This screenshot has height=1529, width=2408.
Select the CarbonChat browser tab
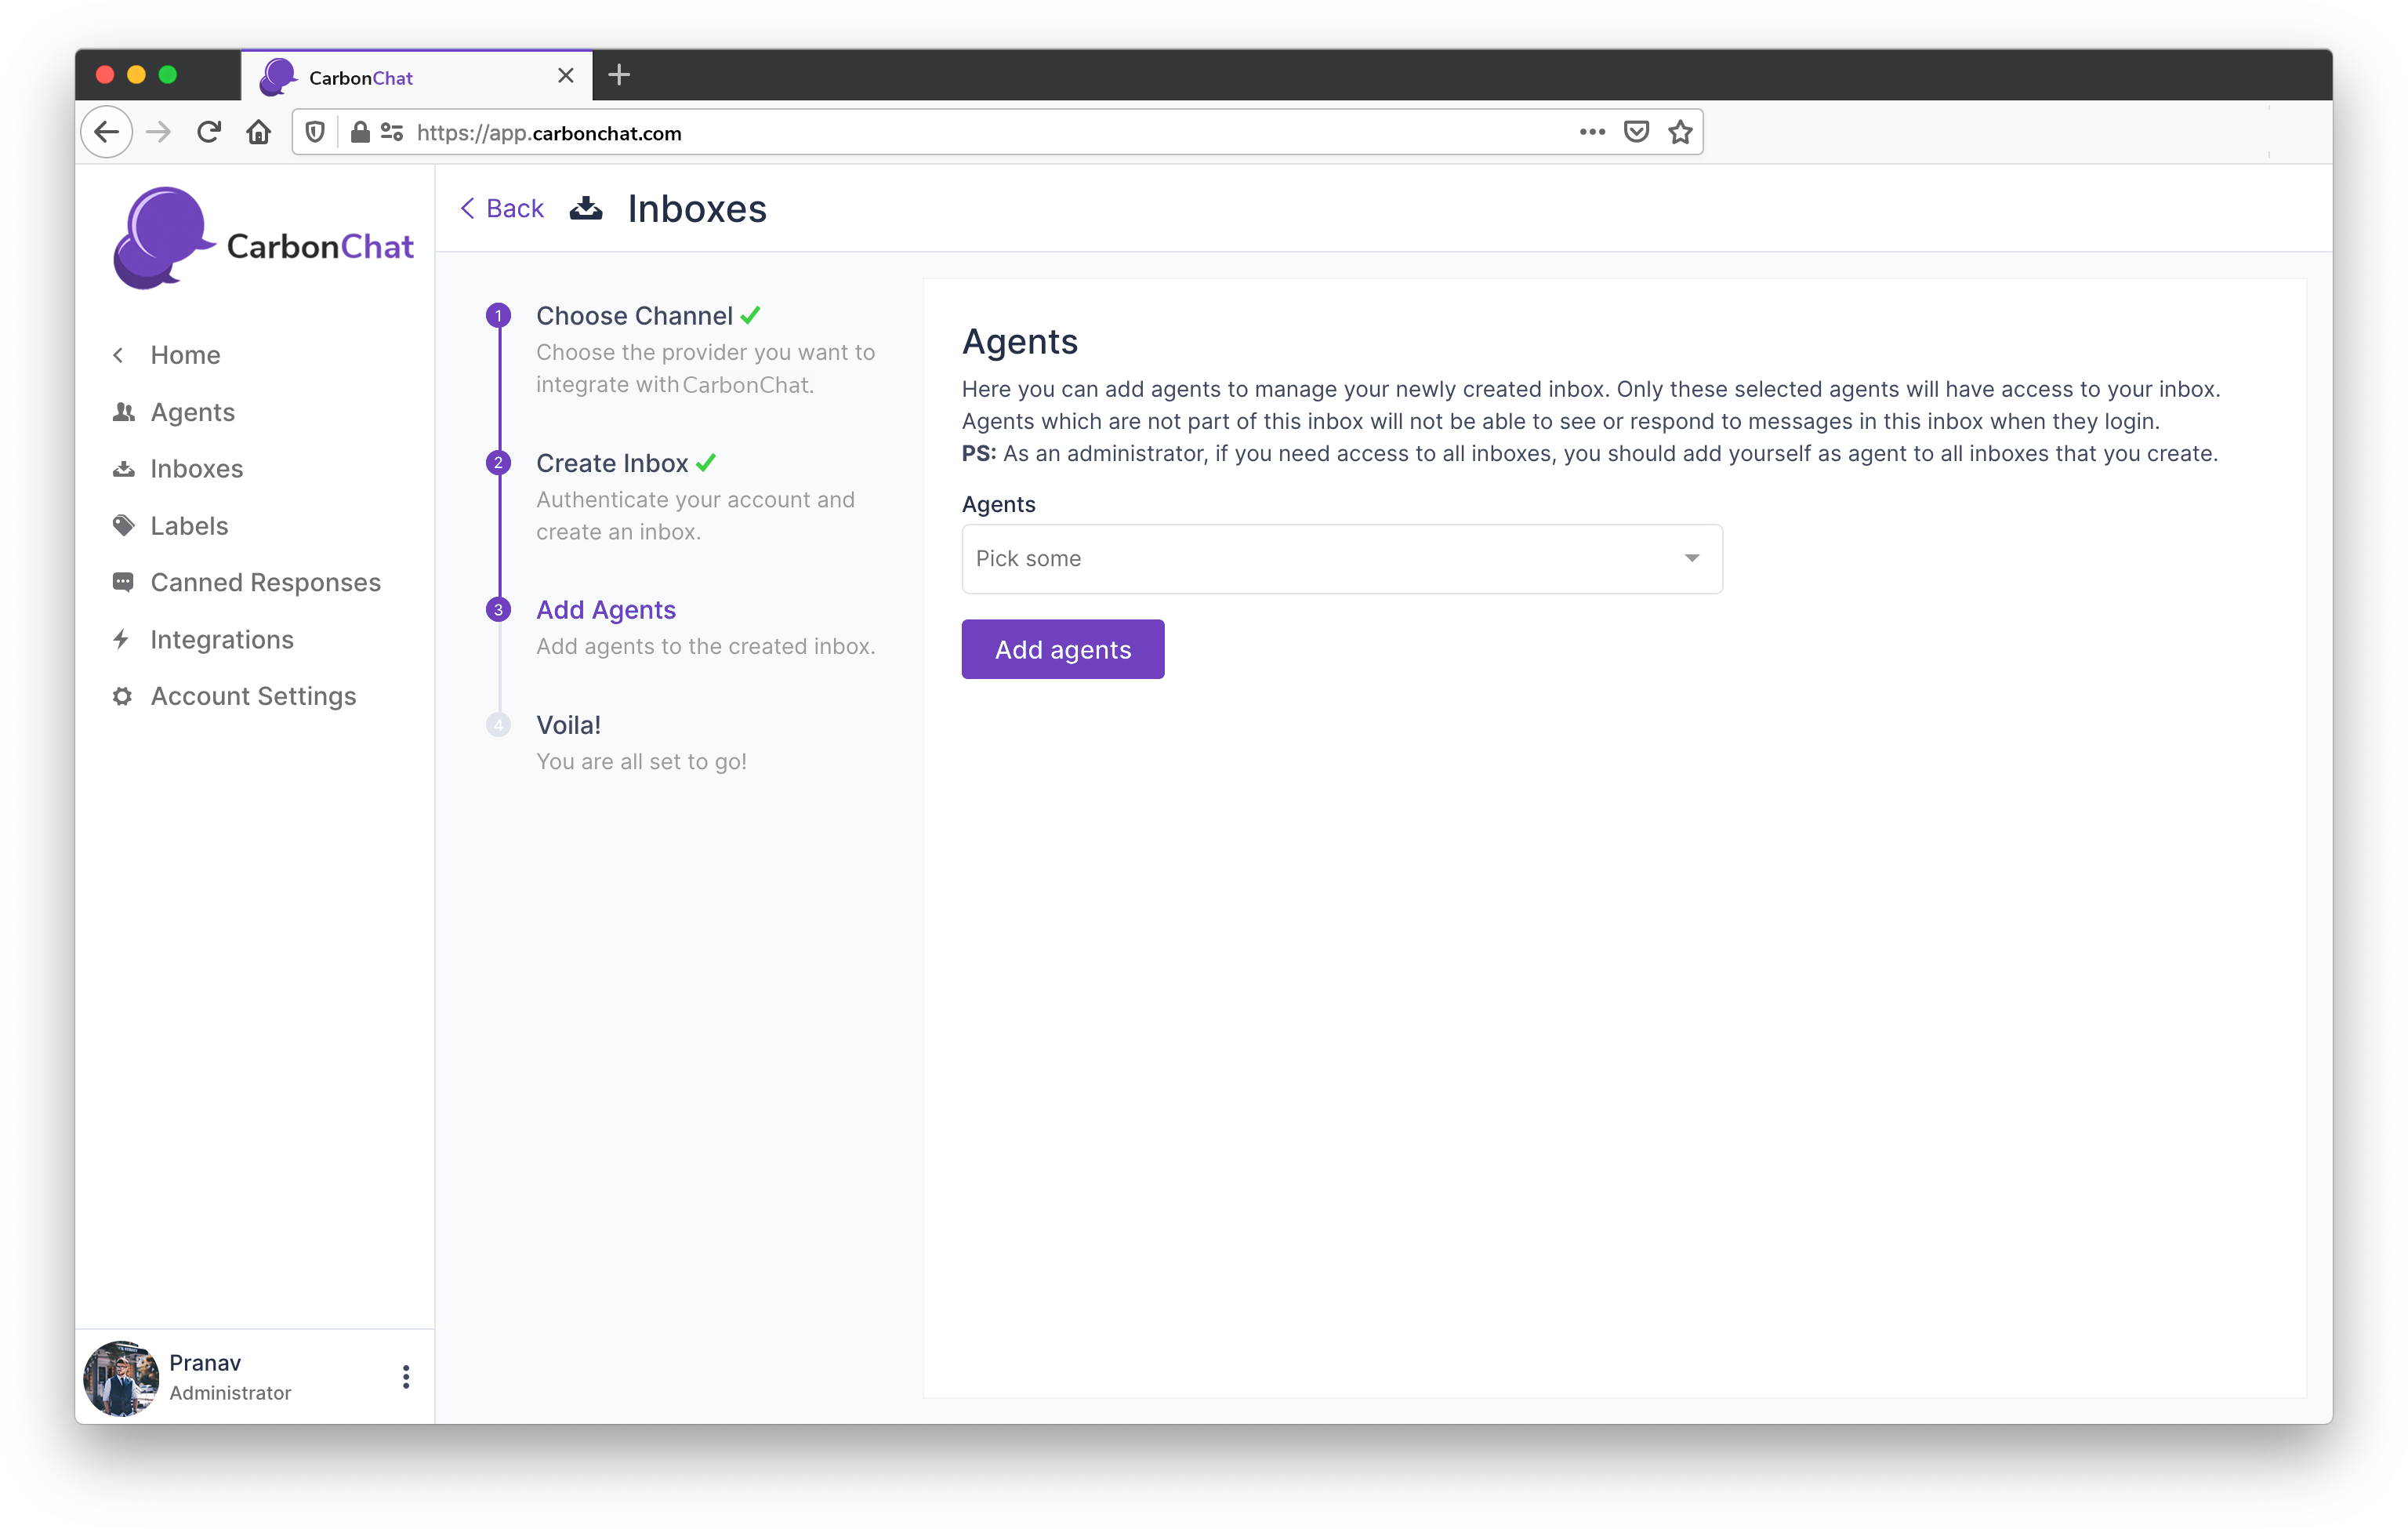[x=416, y=76]
